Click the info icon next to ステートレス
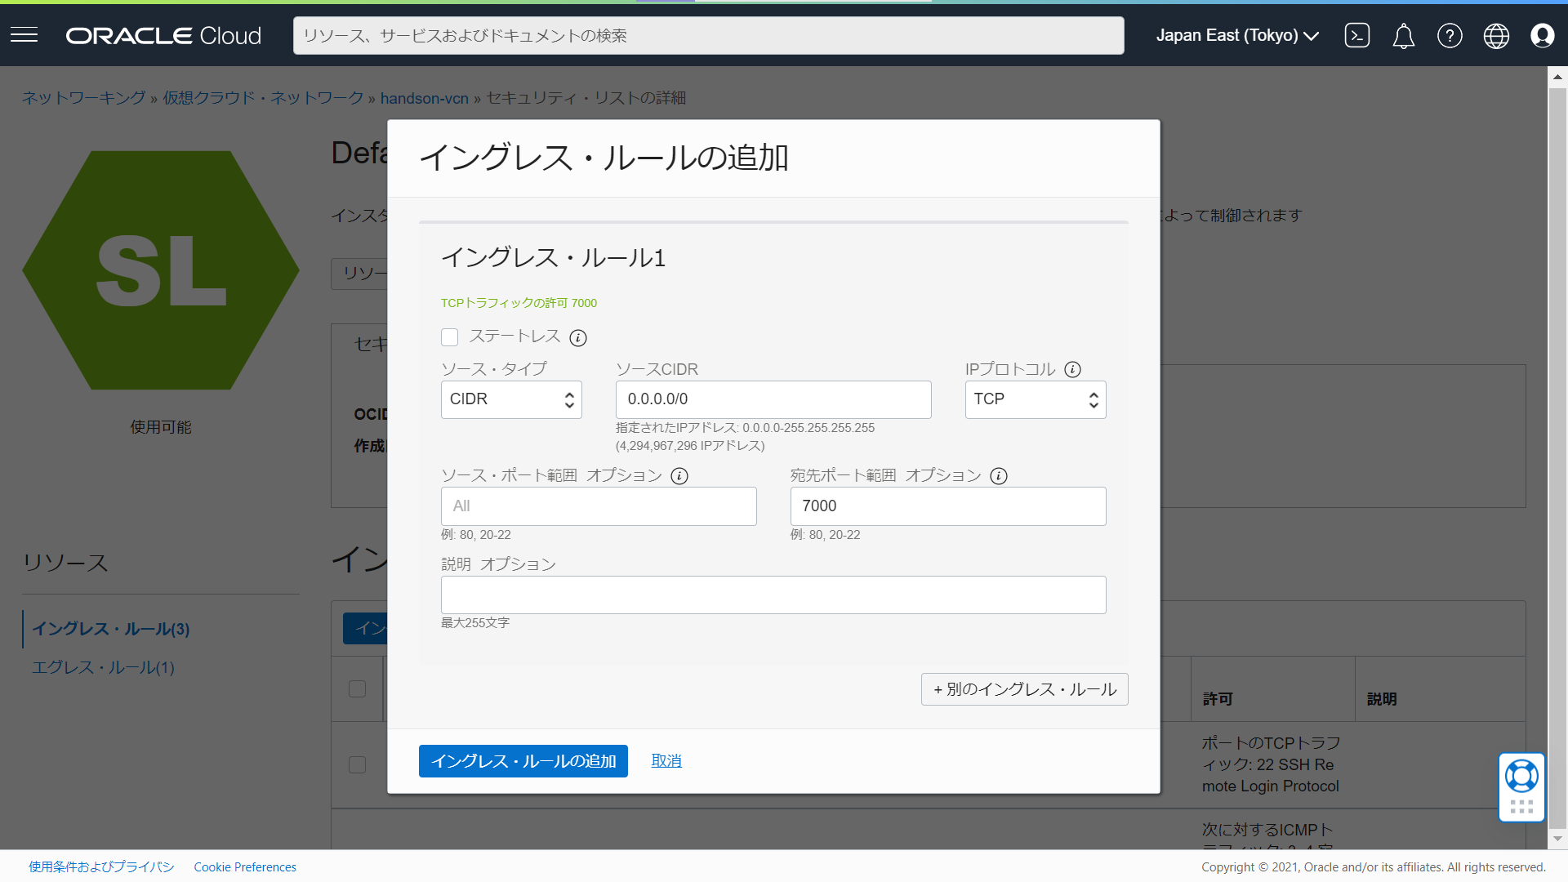The image size is (1568, 882). click(x=578, y=337)
